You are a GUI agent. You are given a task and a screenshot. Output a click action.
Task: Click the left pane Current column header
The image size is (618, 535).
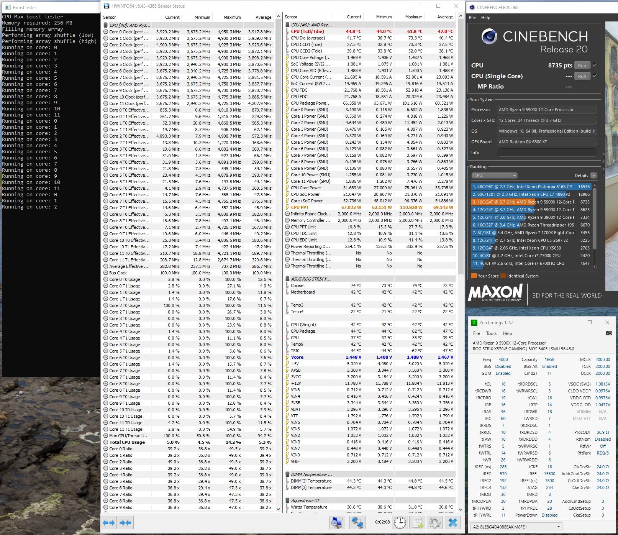(x=167, y=17)
